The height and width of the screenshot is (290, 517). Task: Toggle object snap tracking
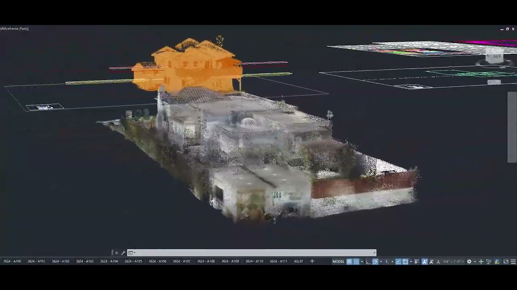point(398,261)
